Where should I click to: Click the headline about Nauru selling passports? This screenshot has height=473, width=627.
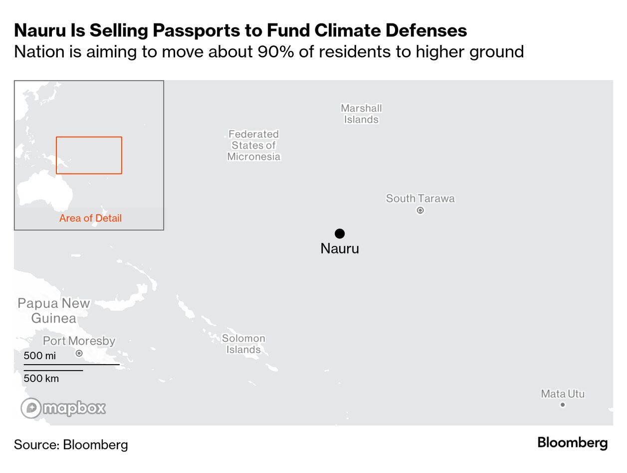click(x=240, y=30)
